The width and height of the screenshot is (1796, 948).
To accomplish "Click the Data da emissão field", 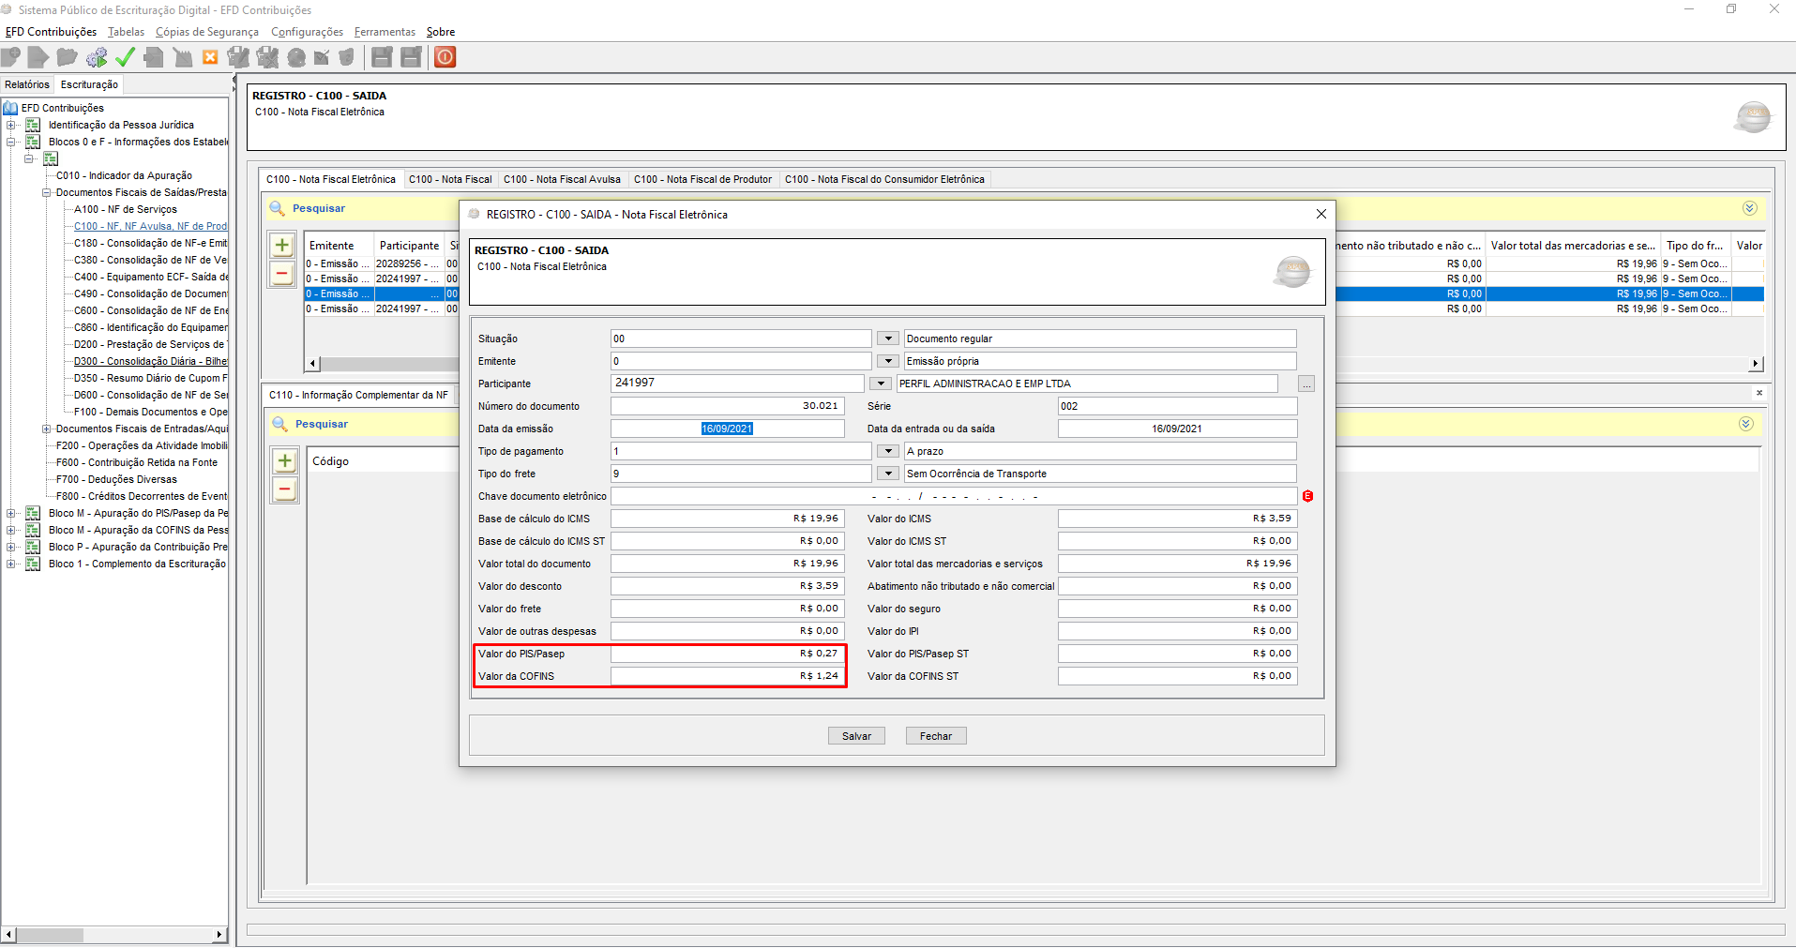I will click(x=727, y=429).
